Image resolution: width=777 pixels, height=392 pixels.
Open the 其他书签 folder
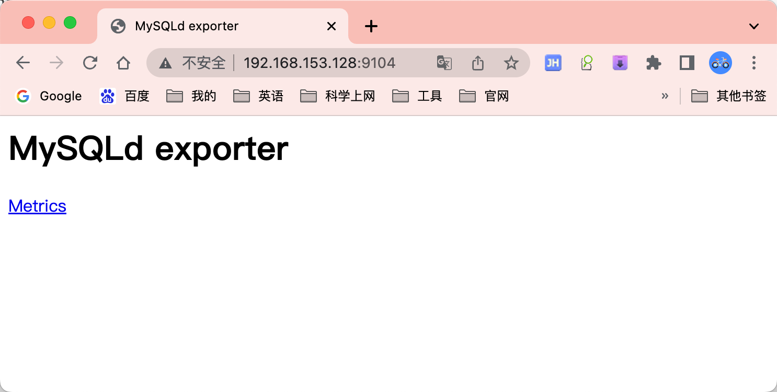pos(729,96)
